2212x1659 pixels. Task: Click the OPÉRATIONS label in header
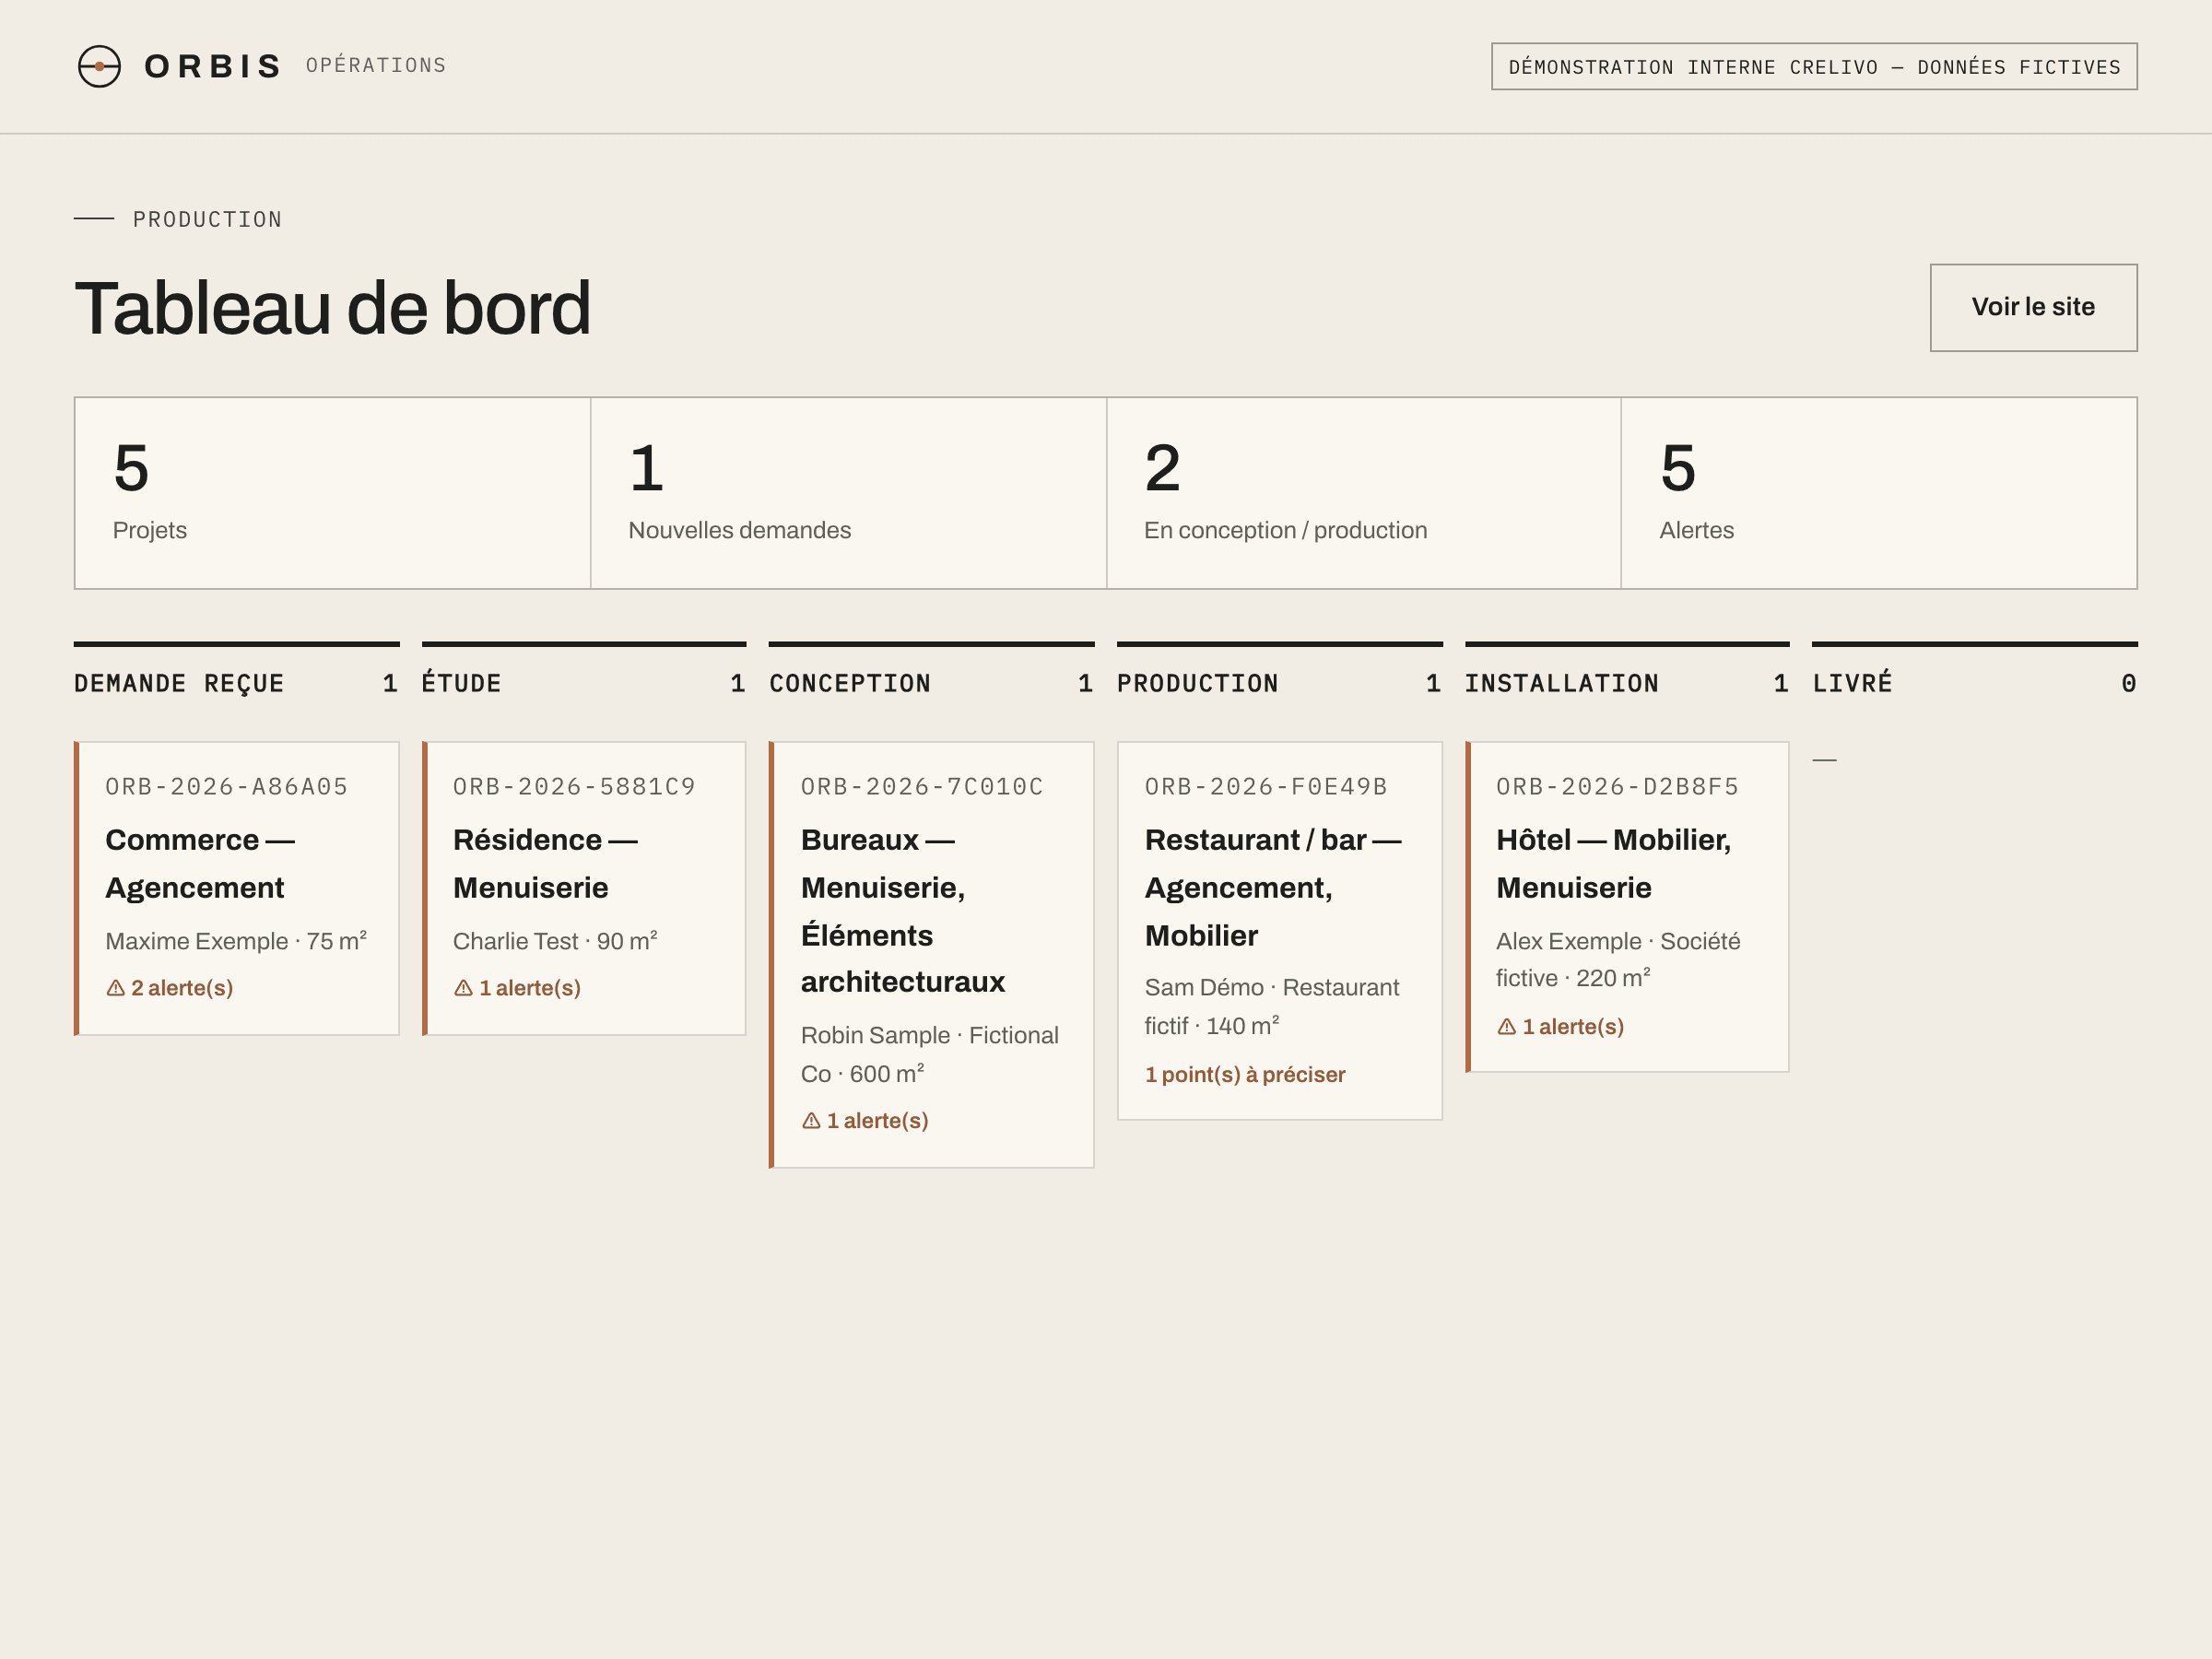pyautogui.click(x=376, y=66)
